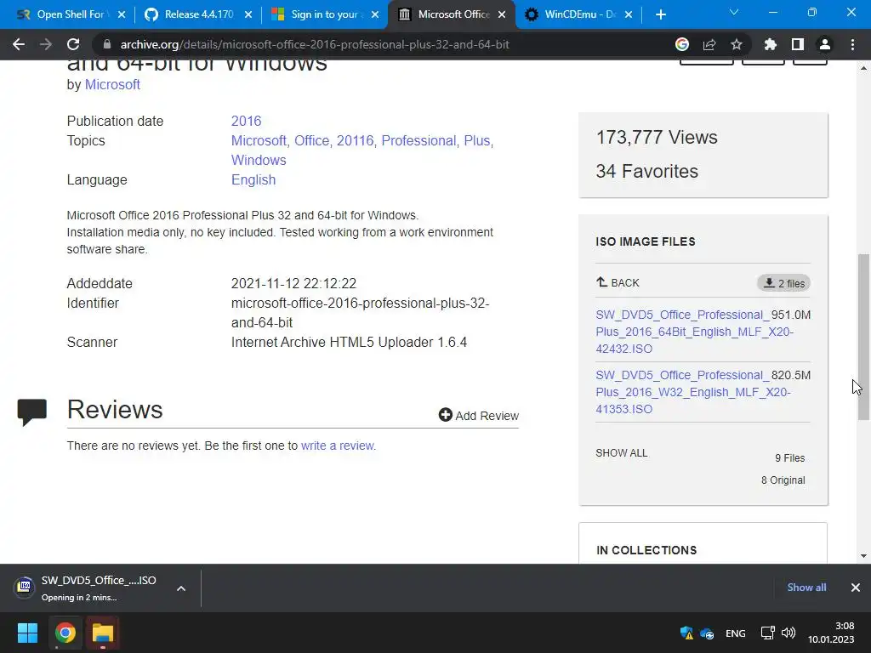The image size is (871, 653).
Task: Open the volume tray icon
Action: [x=788, y=633]
